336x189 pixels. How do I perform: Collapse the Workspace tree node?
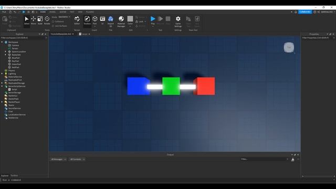coord(2,42)
